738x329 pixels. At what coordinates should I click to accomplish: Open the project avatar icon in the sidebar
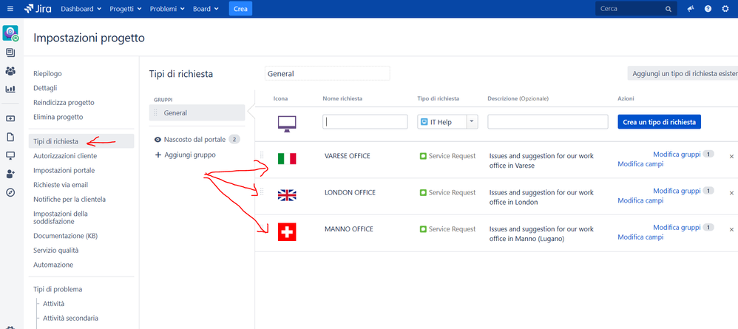10,33
